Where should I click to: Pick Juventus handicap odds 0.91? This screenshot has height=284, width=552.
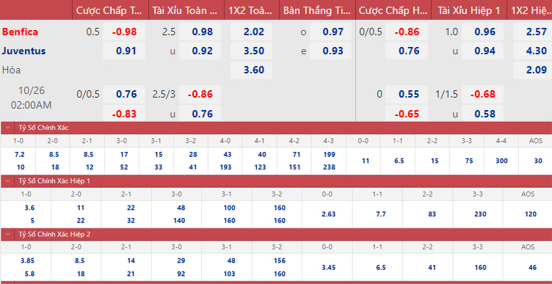tap(124, 51)
